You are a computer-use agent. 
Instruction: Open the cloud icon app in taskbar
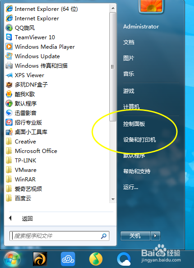68,259
